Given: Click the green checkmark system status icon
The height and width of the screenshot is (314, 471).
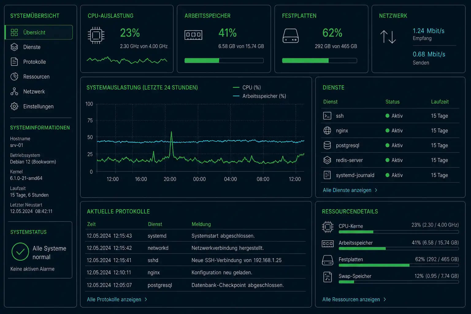Looking at the screenshot, I should 20,252.
